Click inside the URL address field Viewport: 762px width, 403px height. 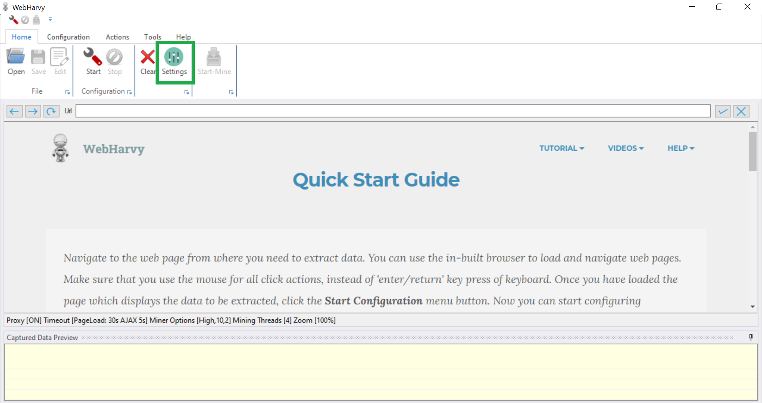pos(393,111)
